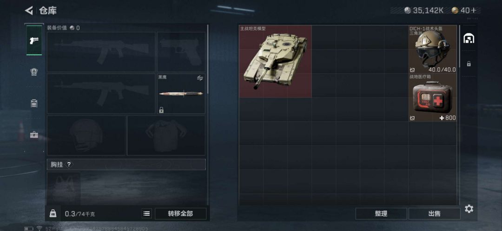Image resolution: width=502 pixels, height=231 pixels.
Task: Click the 转移全部 button
Action: 180,213
